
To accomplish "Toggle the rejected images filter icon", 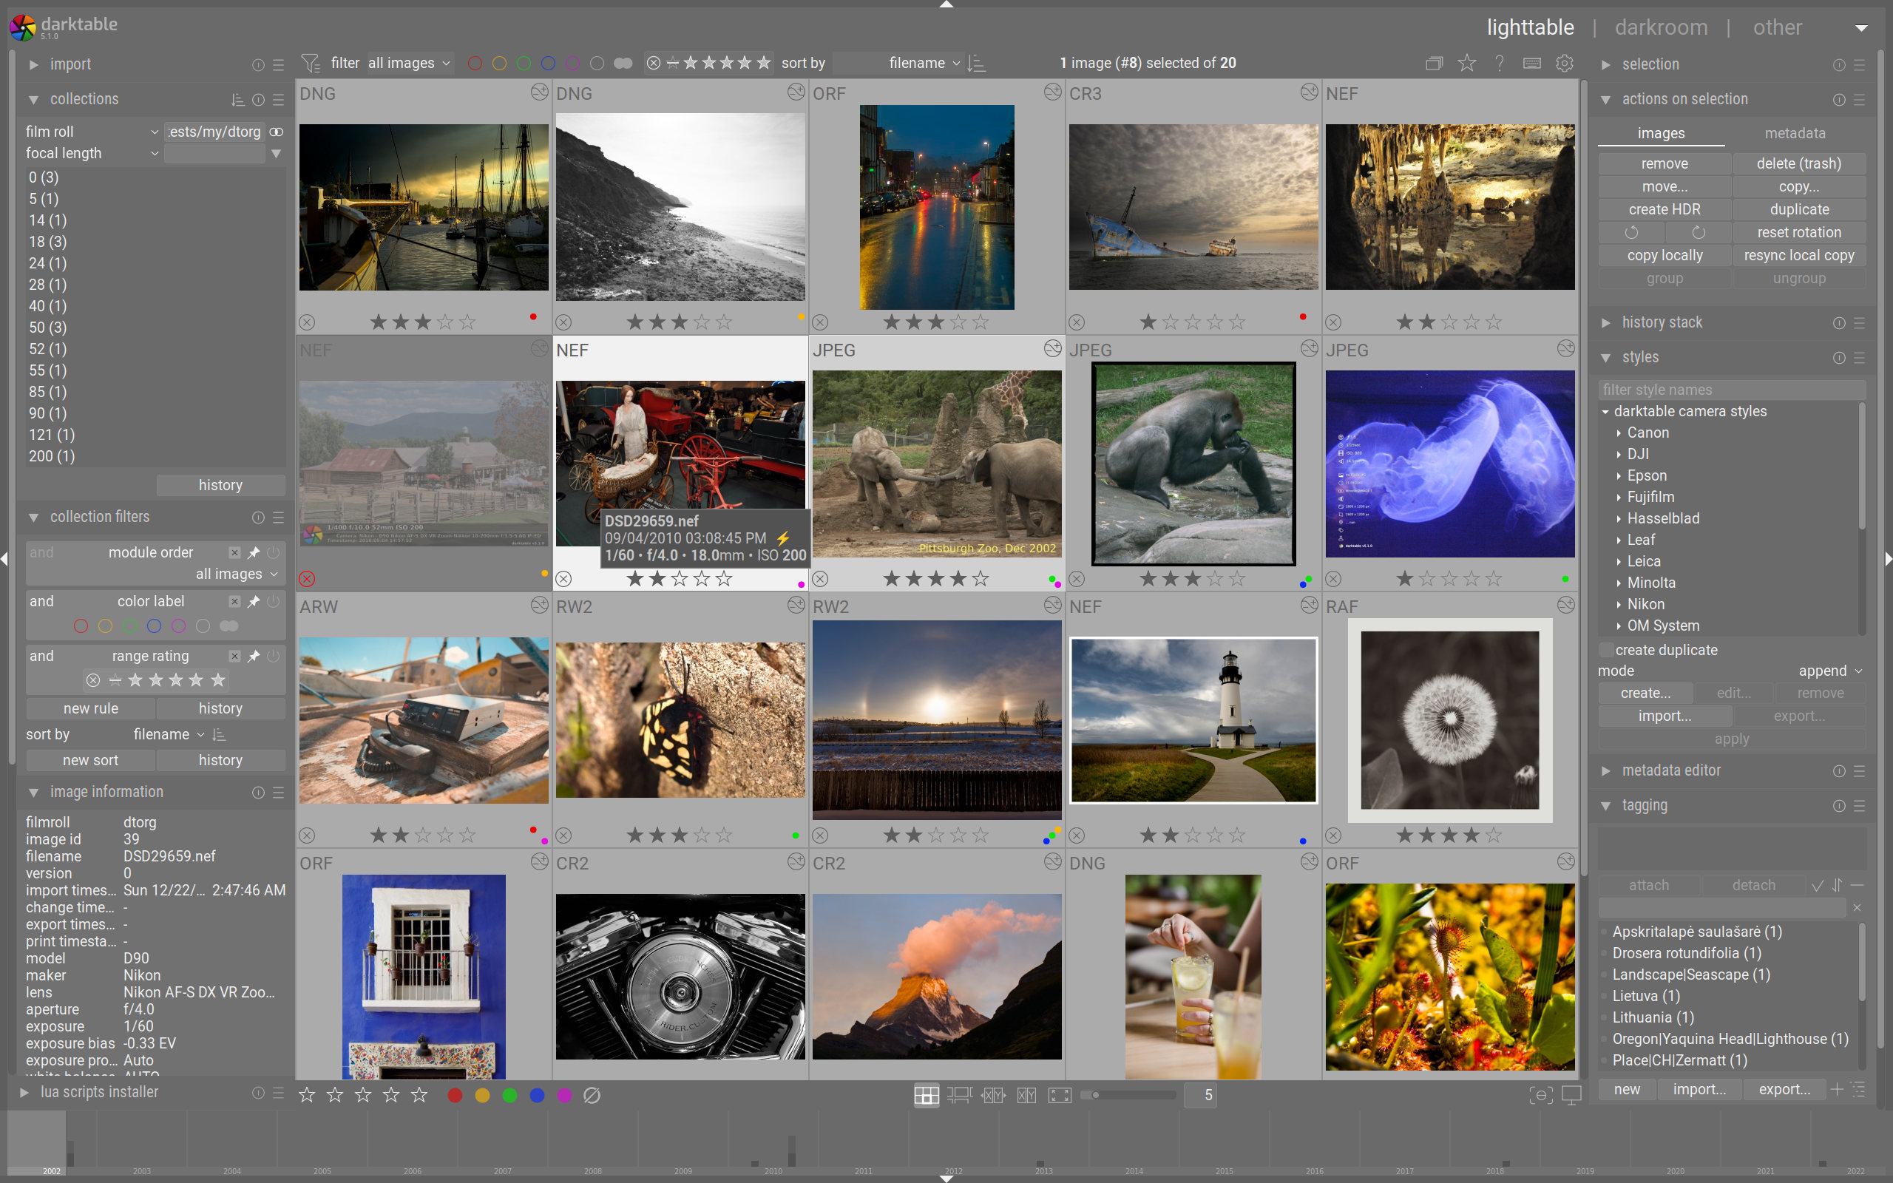I will click(654, 63).
